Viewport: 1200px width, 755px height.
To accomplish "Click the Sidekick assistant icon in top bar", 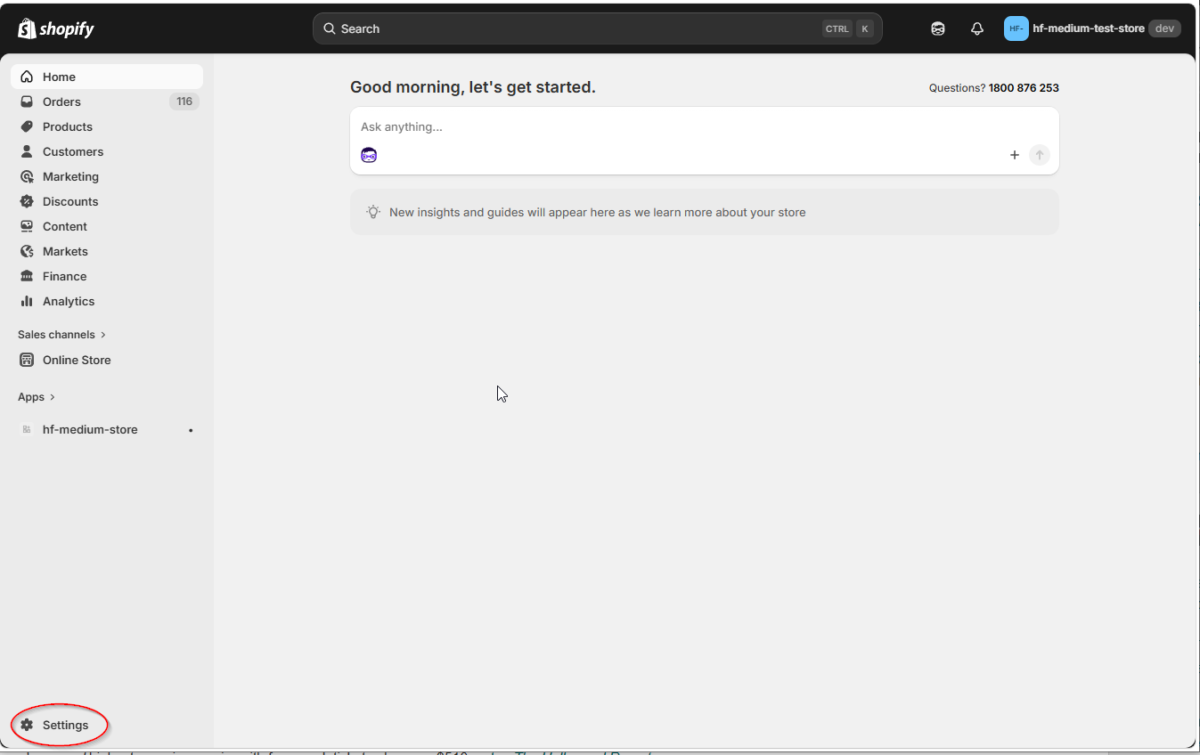I will pos(937,28).
